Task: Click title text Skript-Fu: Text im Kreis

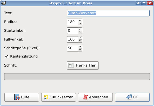Action: coord(70,3)
